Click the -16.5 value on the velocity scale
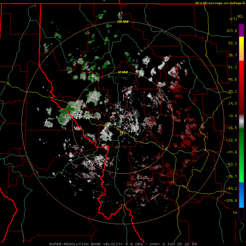The width and height of the screenshot is (246, 246). [x=232, y=128]
